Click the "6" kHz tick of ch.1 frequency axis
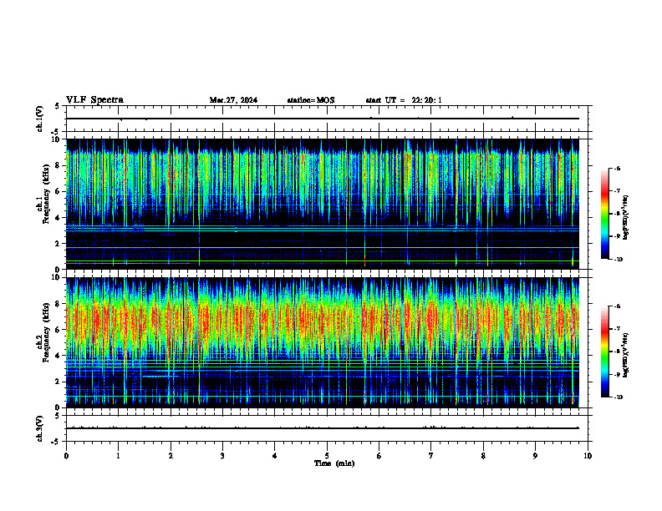This screenshot has height=511, width=662. coord(59,191)
